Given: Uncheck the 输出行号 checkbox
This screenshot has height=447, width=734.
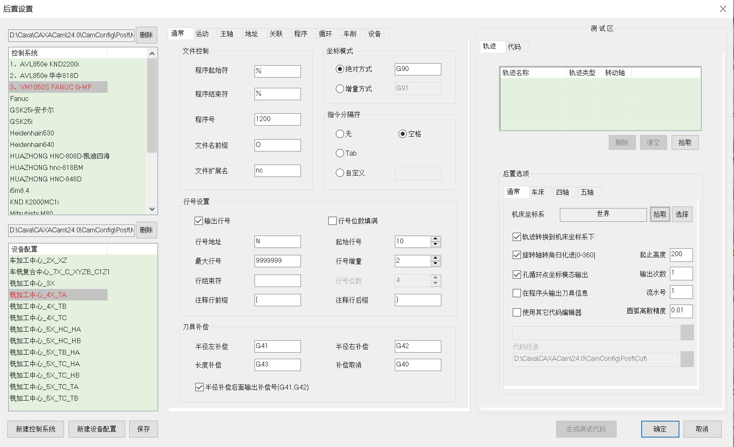Looking at the screenshot, I should click(199, 221).
